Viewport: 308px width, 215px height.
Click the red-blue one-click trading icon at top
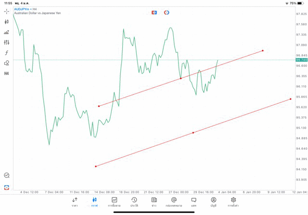point(154,13)
